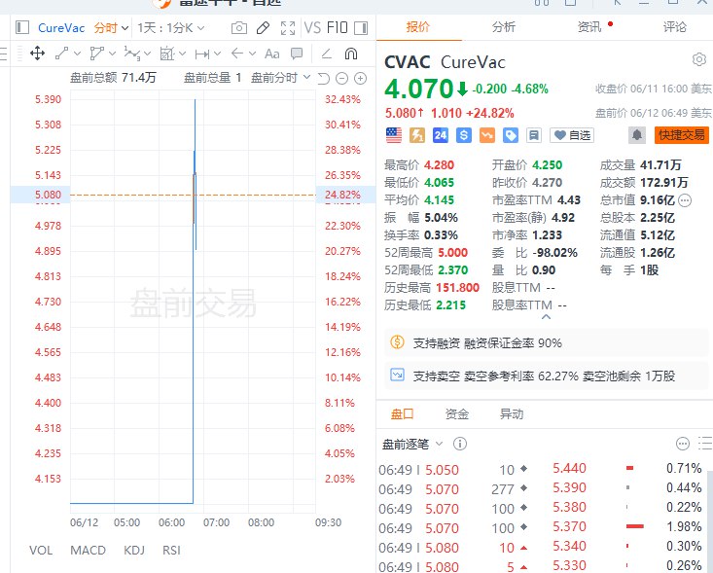Click the blue dollar sign icon
Viewport: 713px width, 573px height.
coord(463,135)
